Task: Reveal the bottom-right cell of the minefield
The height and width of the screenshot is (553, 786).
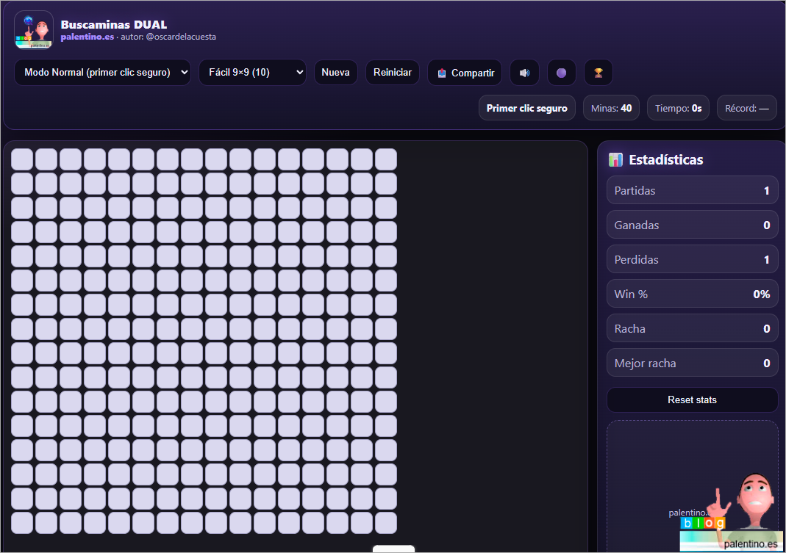Action: tap(385, 522)
